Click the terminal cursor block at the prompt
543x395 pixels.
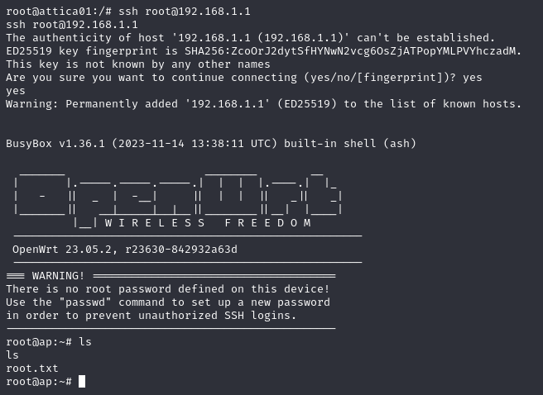point(82,382)
